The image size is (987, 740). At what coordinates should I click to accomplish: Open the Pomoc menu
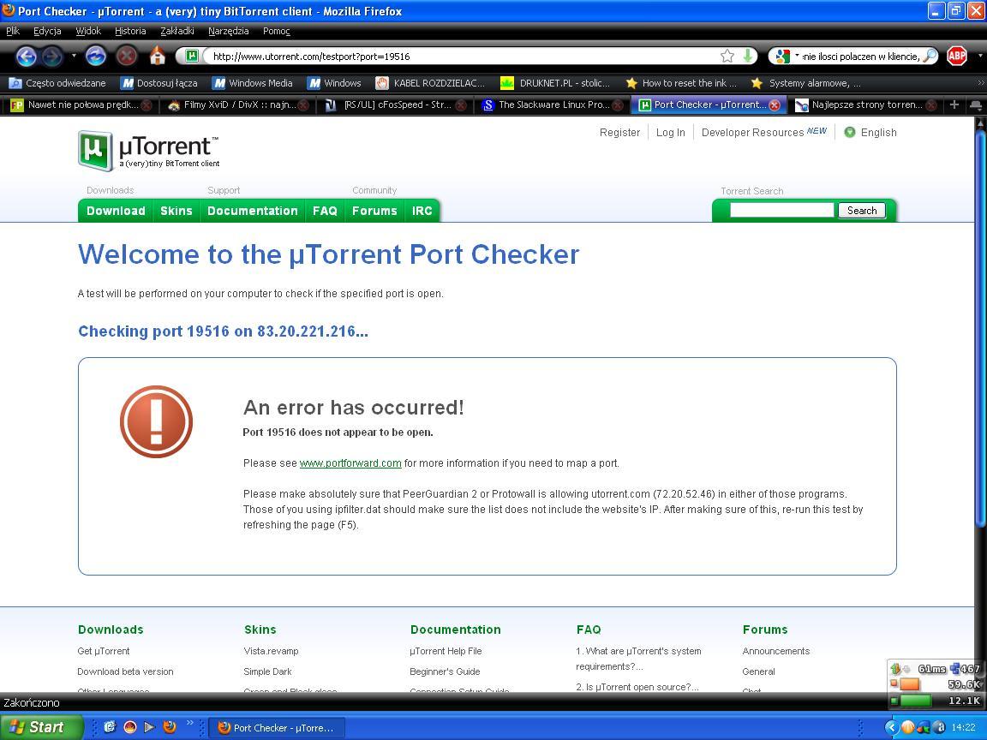pos(277,31)
